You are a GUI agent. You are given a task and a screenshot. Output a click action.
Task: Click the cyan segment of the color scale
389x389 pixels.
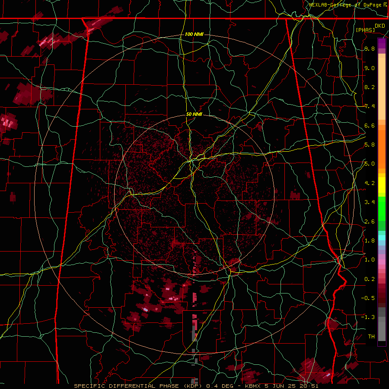[x=382, y=238]
